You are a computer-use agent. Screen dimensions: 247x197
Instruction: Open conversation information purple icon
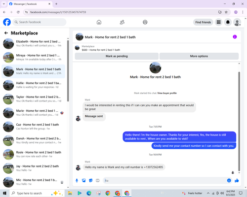235,37
